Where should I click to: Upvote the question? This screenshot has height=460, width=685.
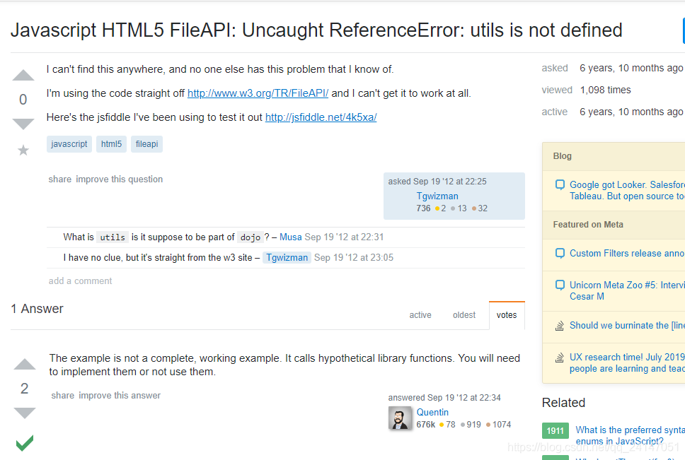point(23,76)
